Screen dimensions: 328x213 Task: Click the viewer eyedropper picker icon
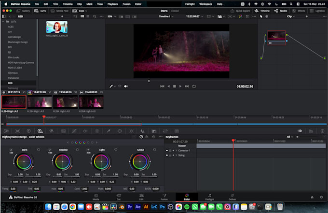click(111, 86)
